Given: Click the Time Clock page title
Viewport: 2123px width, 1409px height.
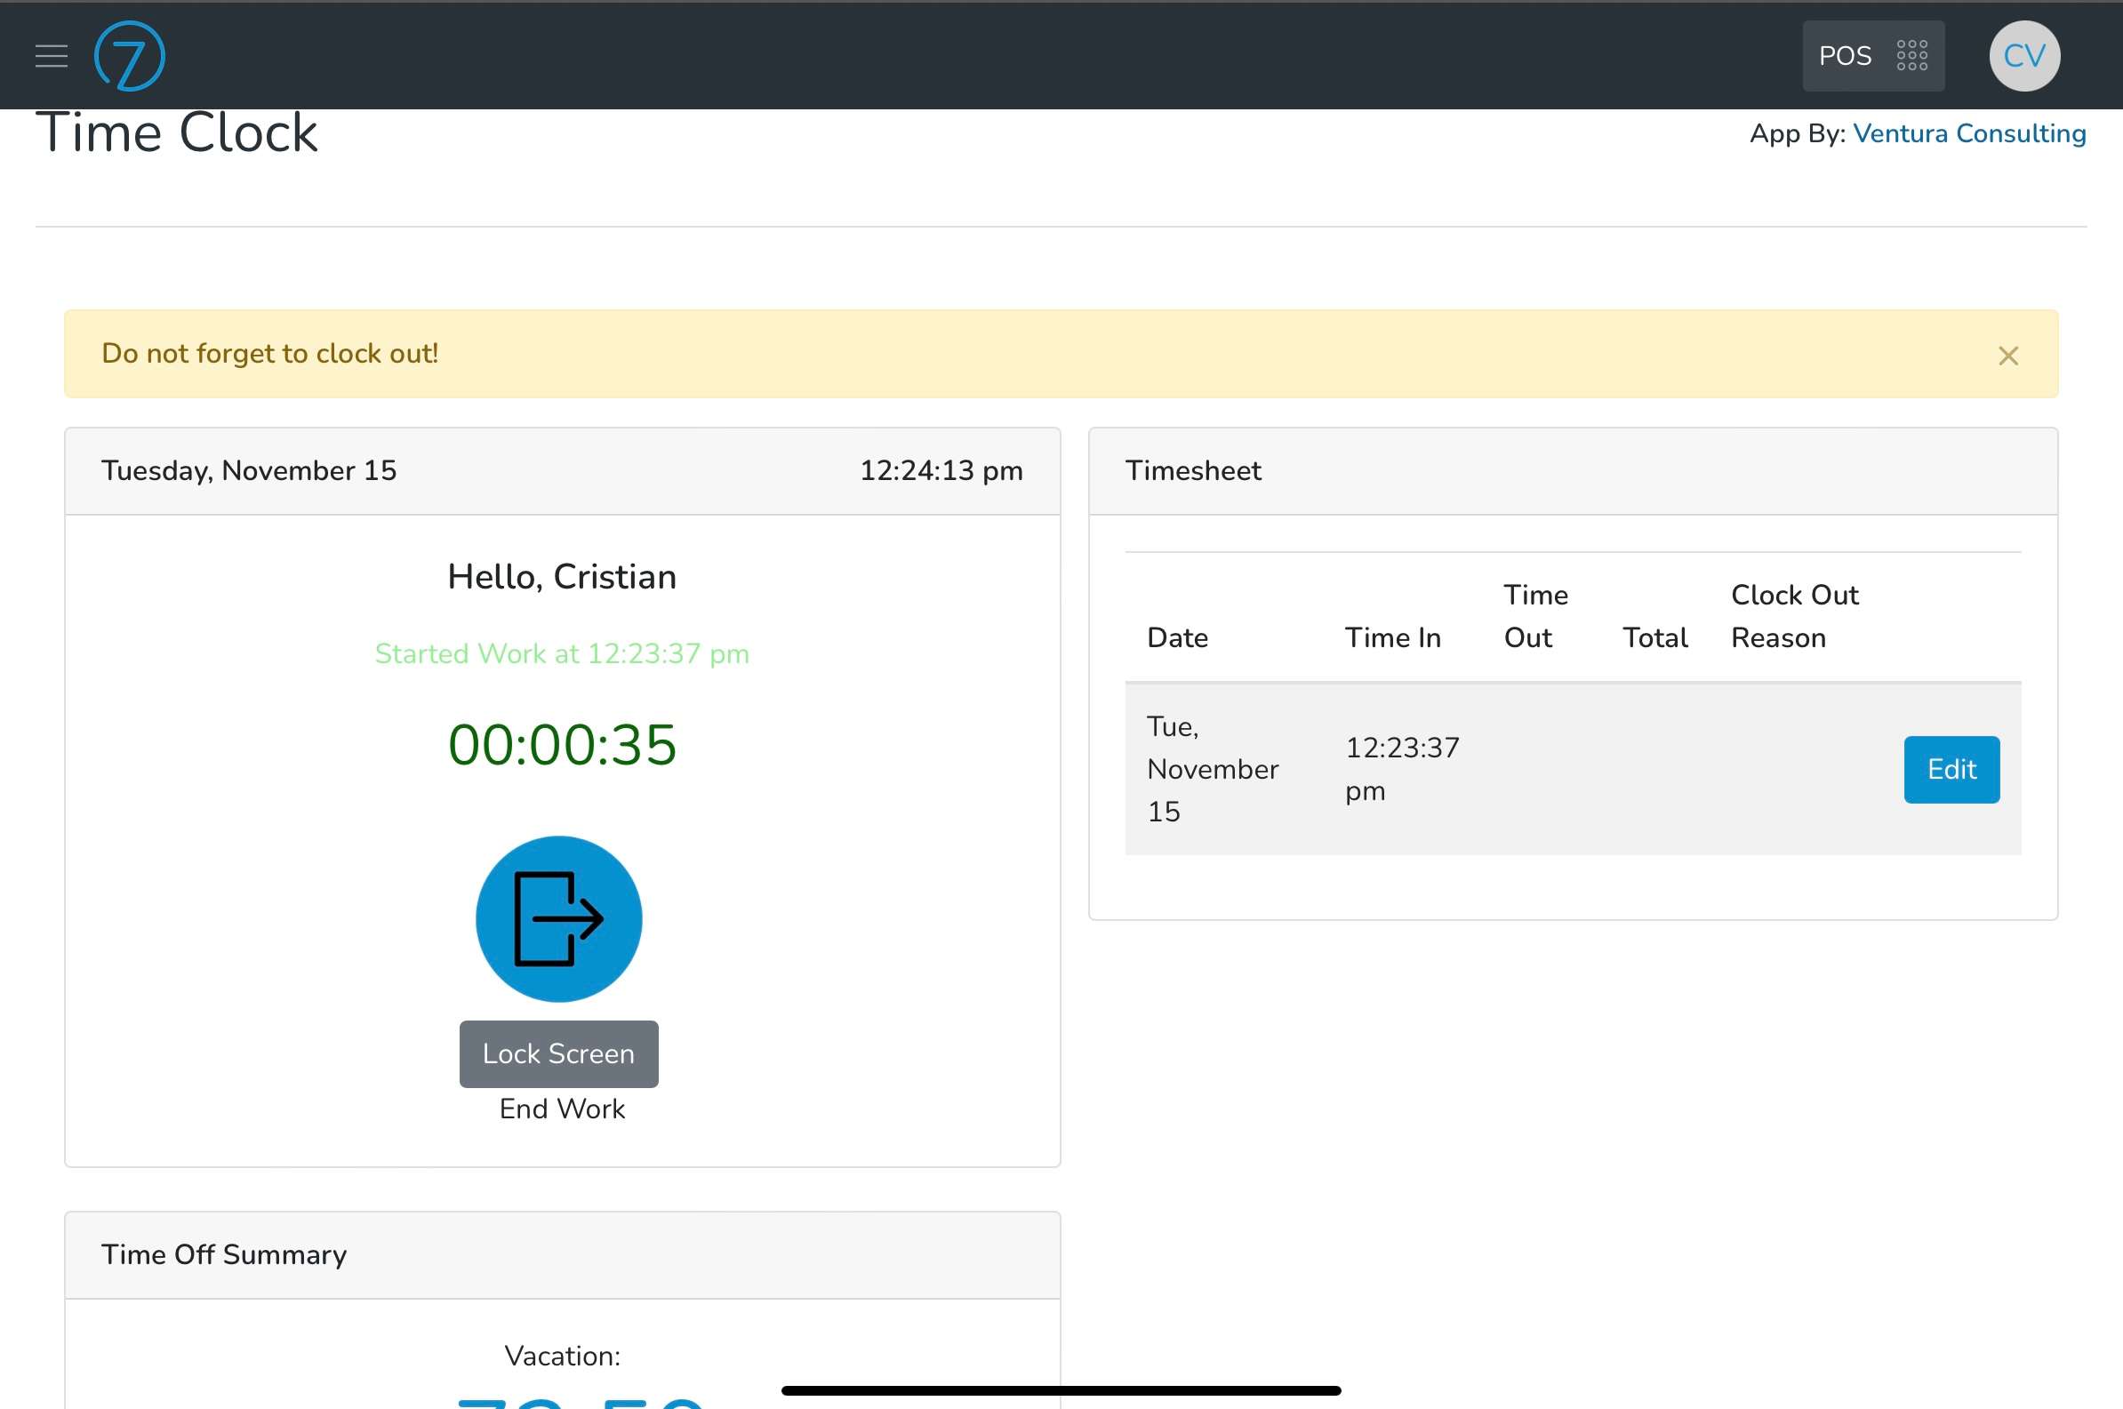Looking at the screenshot, I should [177, 132].
